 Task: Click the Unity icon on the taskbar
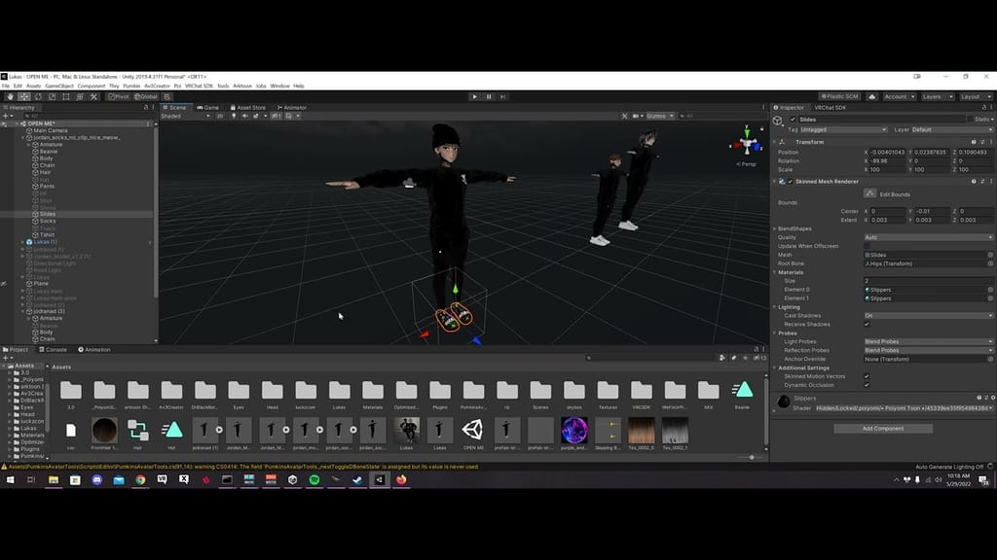pos(292,479)
